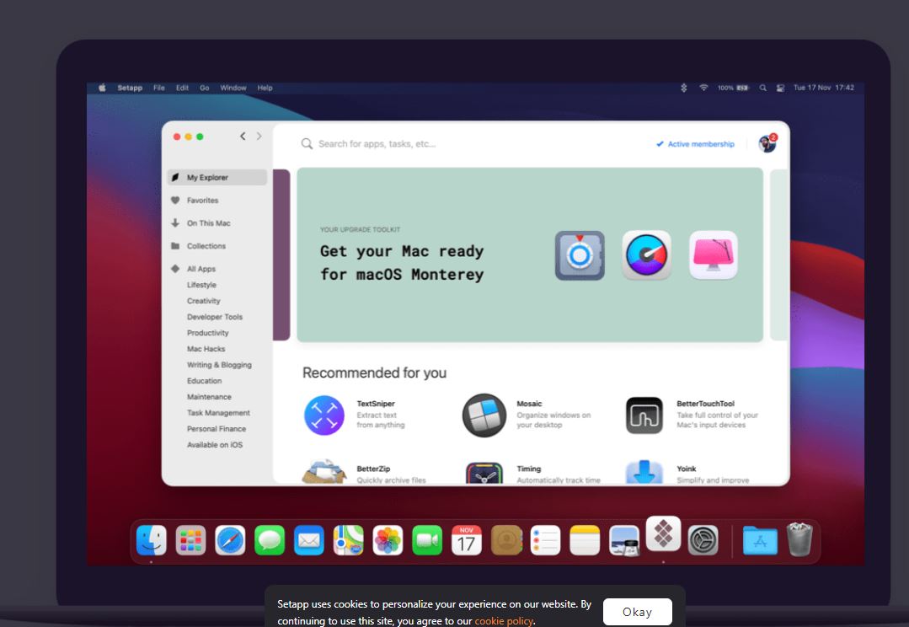Open the Apple menu in the menu bar
The image size is (909, 627).
tap(102, 88)
